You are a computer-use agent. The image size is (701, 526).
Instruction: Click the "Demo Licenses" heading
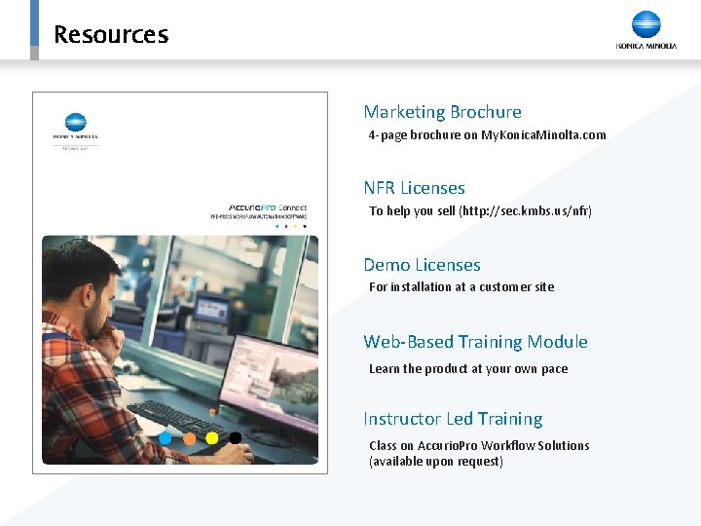[x=422, y=265]
